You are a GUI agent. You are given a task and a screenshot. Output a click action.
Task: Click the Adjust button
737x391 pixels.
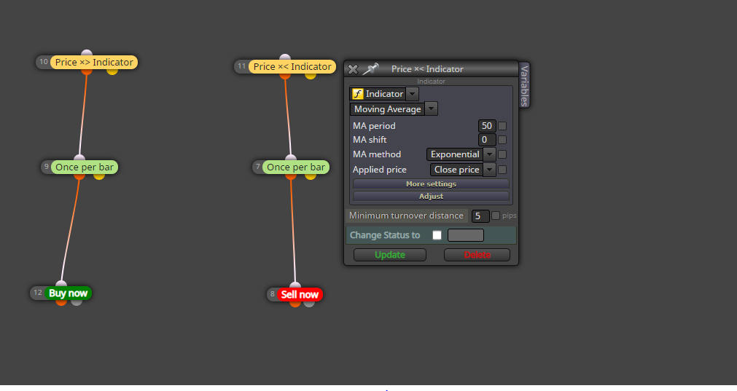tap(431, 196)
